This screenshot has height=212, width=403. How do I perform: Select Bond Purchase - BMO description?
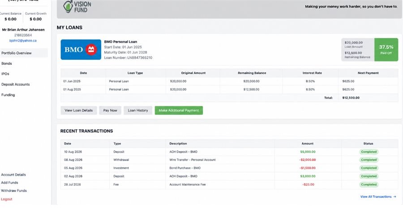pos(185,168)
